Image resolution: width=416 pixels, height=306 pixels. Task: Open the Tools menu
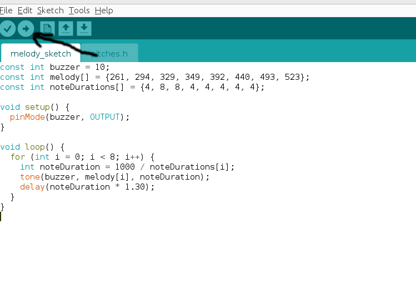79,11
